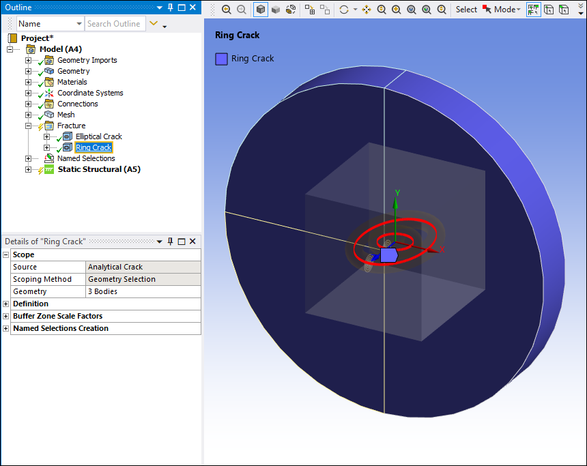Click the Select button in toolbar

(x=466, y=10)
